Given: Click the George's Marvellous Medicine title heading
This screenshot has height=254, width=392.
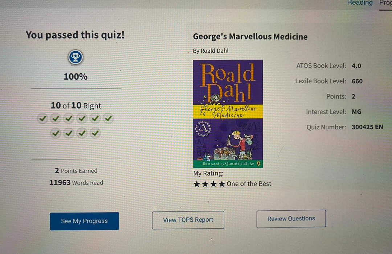Looking at the screenshot, I should coord(250,37).
